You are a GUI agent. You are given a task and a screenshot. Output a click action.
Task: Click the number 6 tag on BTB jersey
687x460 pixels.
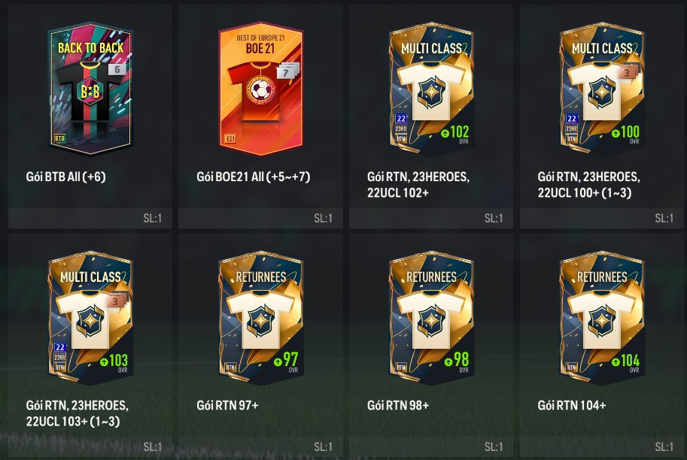click(x=117, y=69)
